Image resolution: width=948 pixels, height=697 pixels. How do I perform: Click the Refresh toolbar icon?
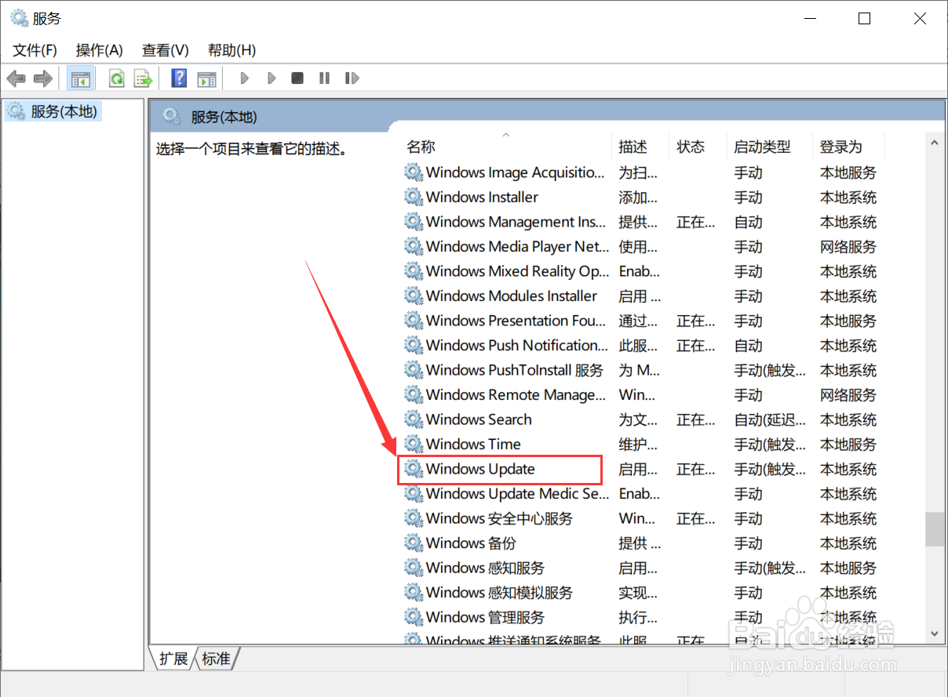(117, 78)
